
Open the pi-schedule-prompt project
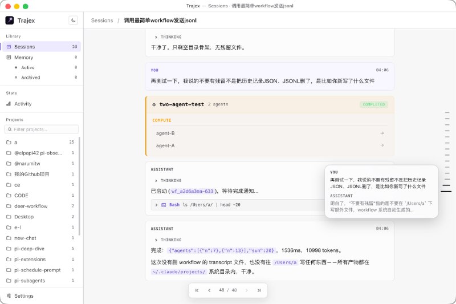[40, 270]
